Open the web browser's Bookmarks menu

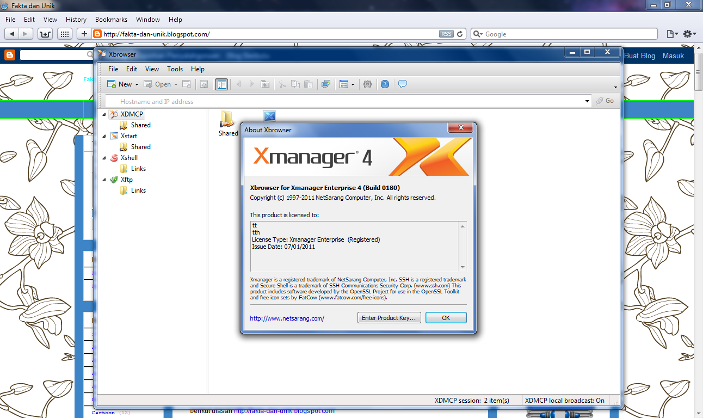(111, 20)
